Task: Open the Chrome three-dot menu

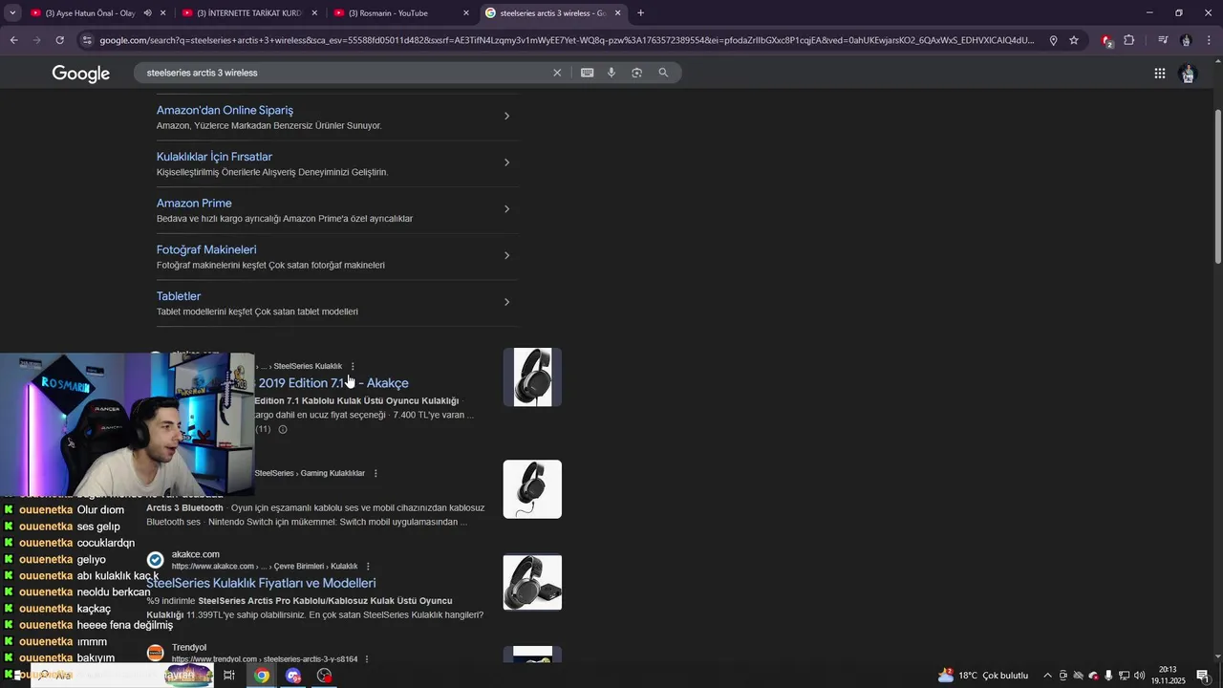Action: click(1209, 40)
